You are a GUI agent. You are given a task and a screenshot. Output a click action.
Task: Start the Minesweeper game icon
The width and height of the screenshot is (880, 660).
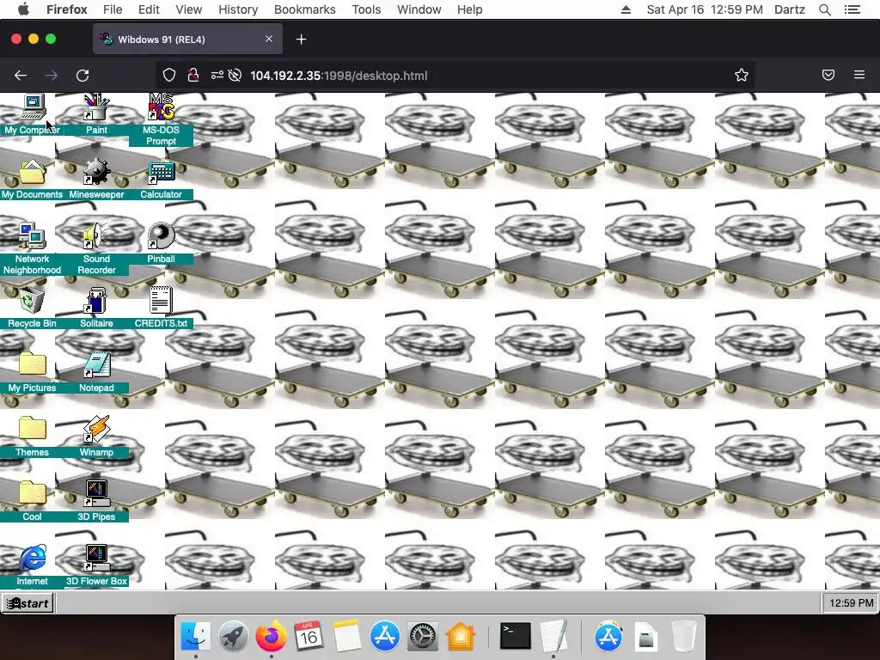point(96,172)
